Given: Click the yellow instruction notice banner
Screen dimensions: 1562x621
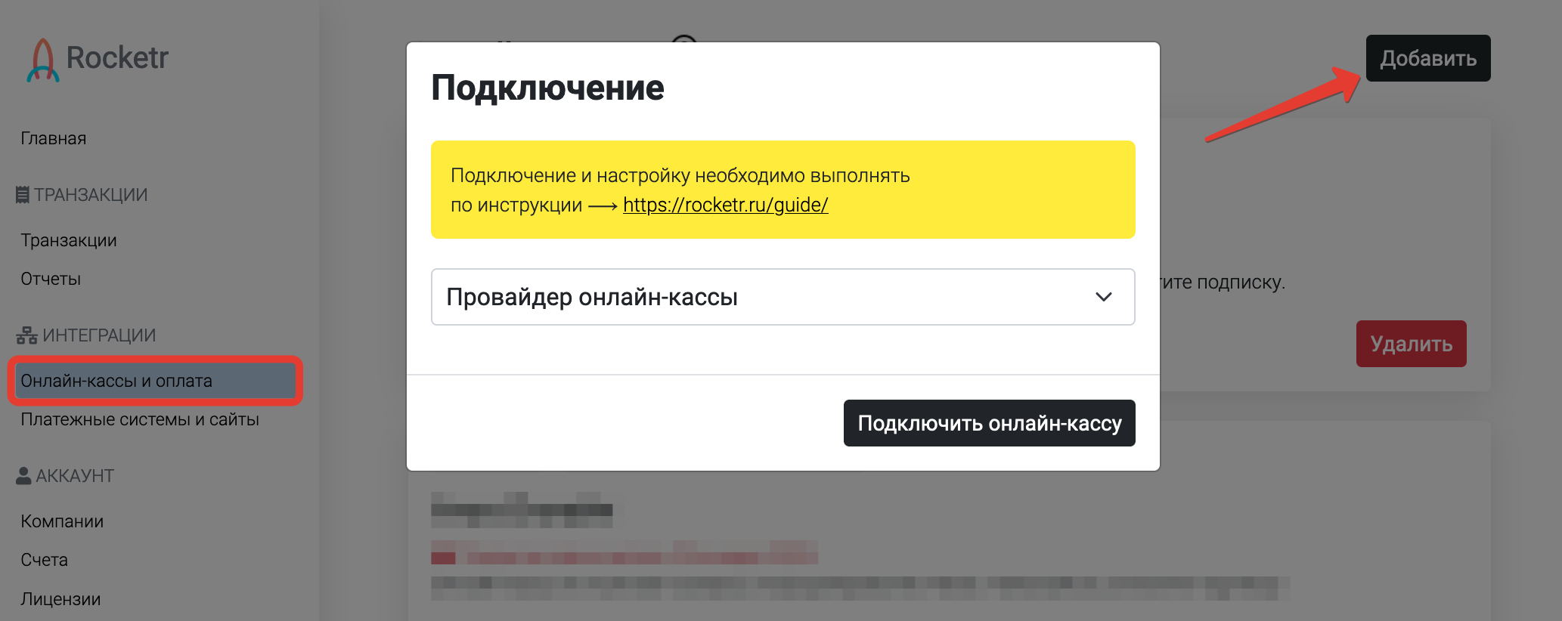Looking at the screenshot, I should click(x=783, y=190).
